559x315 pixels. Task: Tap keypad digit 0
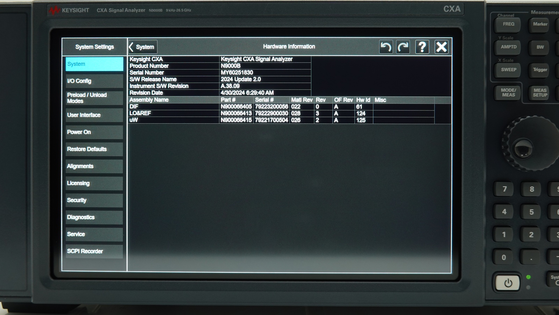point(504,257)
